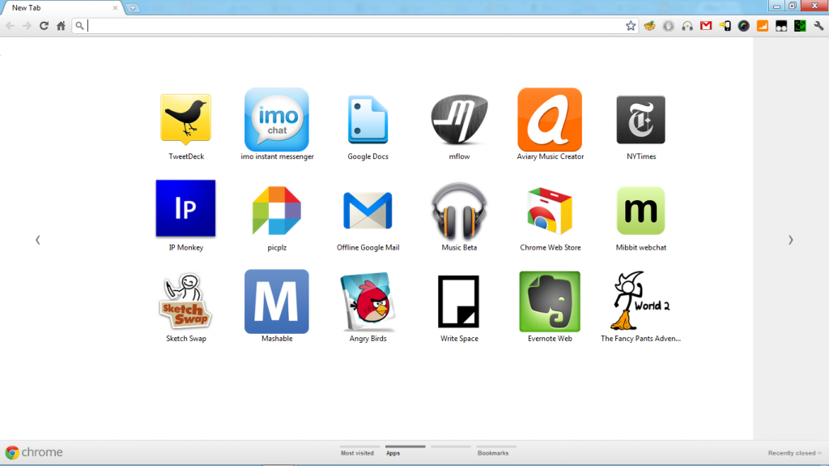This screenshot has width=829, height=466.
Task: Launch the mflow app
Action: coord(459,120)
